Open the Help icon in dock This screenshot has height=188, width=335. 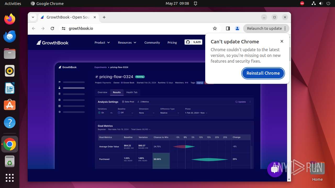coord(10,122)
